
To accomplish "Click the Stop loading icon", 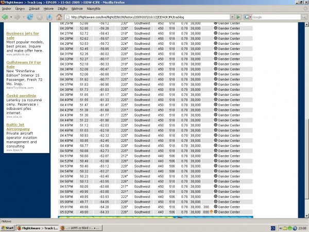I will pos(40,17).
